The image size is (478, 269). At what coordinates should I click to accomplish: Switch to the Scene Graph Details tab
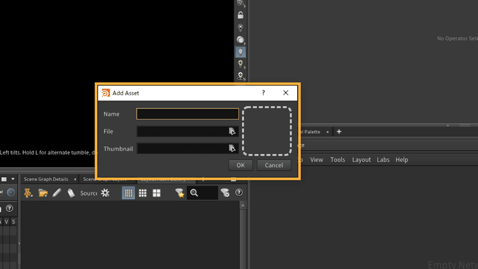[46, 179]
